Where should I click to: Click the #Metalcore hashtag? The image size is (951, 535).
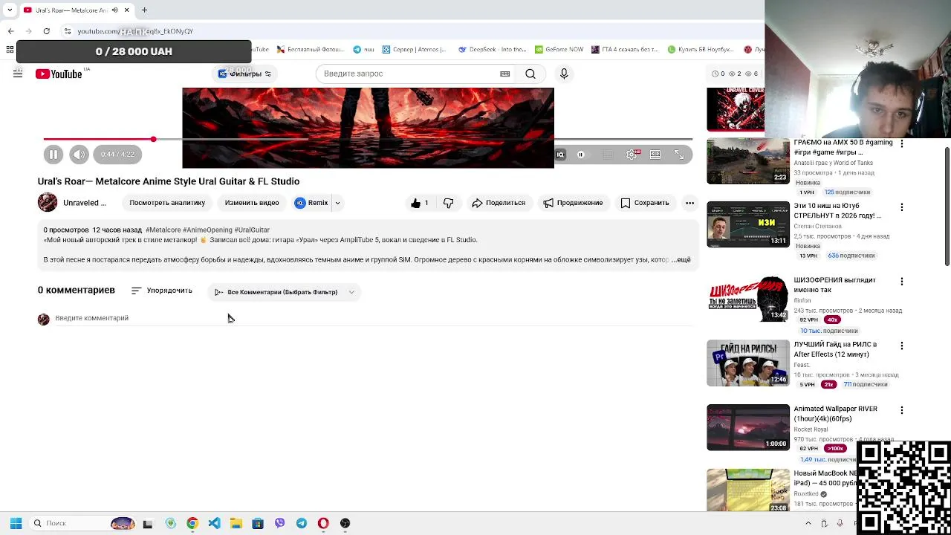(x=163, y=230)
